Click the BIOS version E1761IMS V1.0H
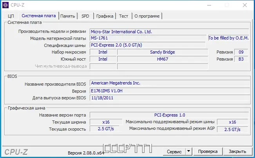Image resolution: width=255 pixels, height=158 pixels. coord(170,91)
